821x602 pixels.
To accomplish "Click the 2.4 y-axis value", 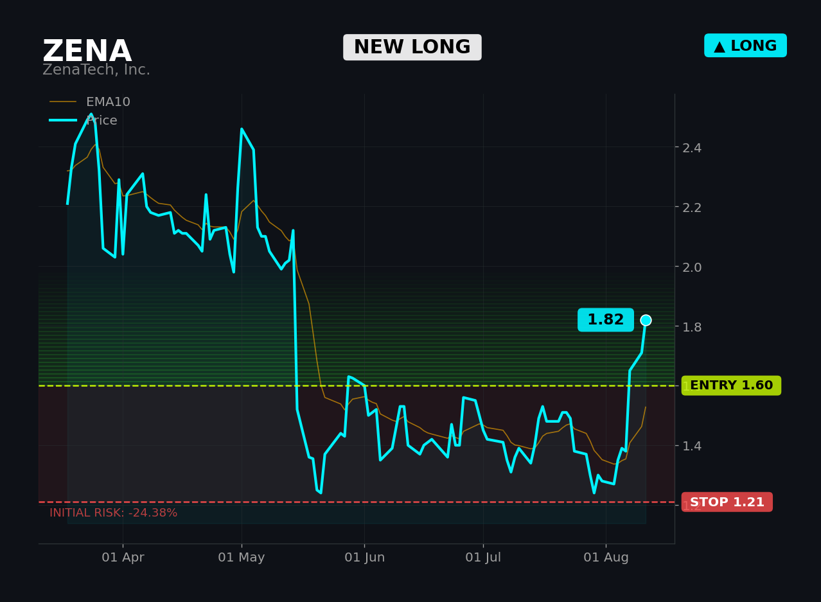I will click(692, 148).
